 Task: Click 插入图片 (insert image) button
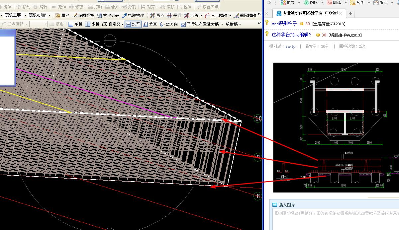pyautogui.click(x=283, y=205)
